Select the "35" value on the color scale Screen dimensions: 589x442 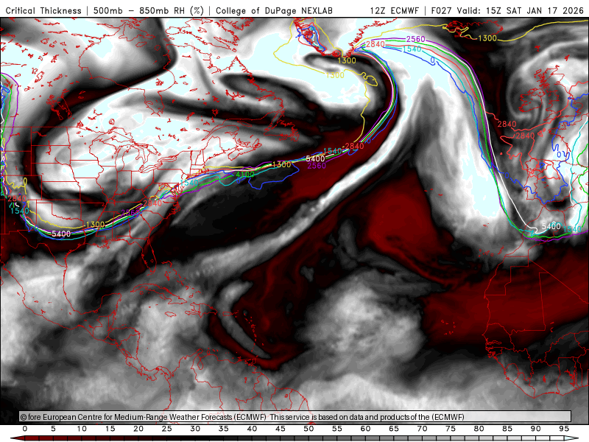click(x=224, y=429)
